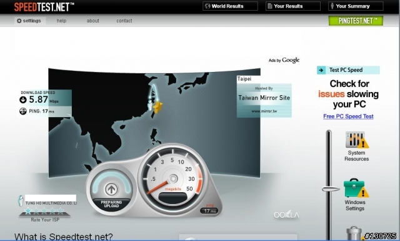Image resolution: width=400 pixels, height=241 pixels.
Task: Click the Taiwan Mirror Site host name
Action: (264, 98)
